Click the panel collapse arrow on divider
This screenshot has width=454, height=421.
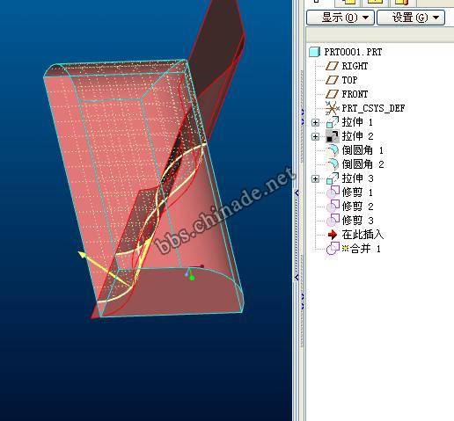point(297,192)
